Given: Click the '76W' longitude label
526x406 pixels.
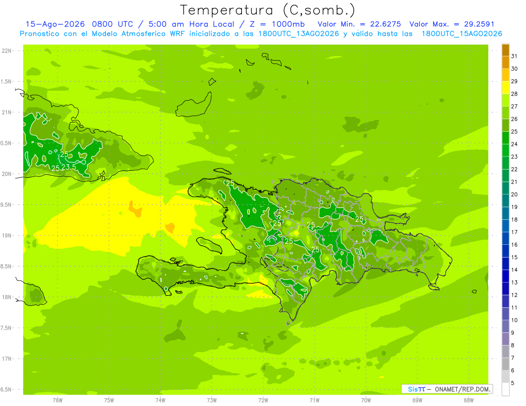Looking at the screenshot, I should [57, 400].
